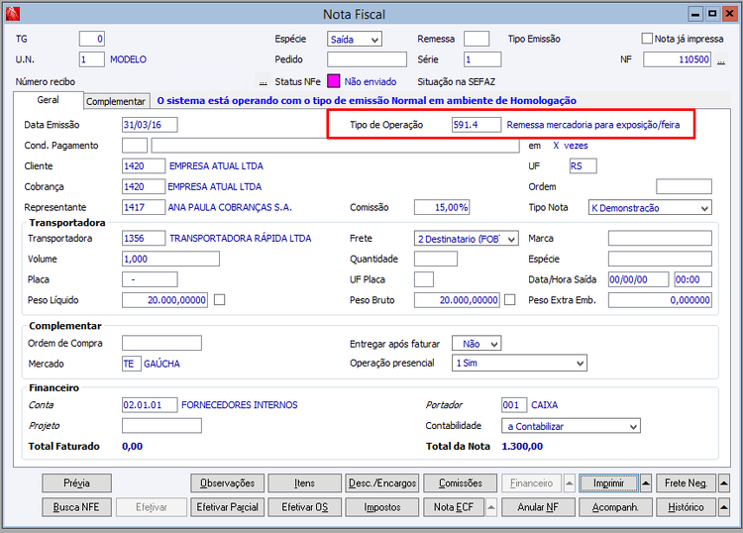Open 'Entregar após faturar' dropdown
This screenshot has height=533, width=743.
(x=477, y=344)
